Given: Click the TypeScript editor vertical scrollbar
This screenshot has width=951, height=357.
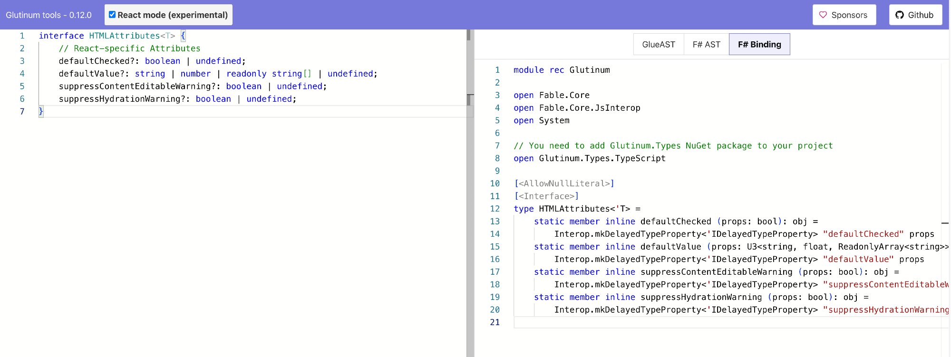Looking at the screenshot, I should coord(469,190).
